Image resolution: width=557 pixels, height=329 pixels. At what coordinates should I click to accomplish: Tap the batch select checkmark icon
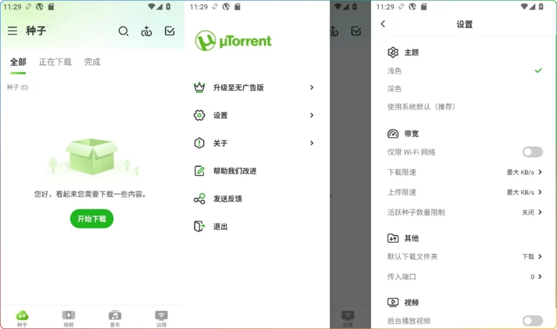169,31
